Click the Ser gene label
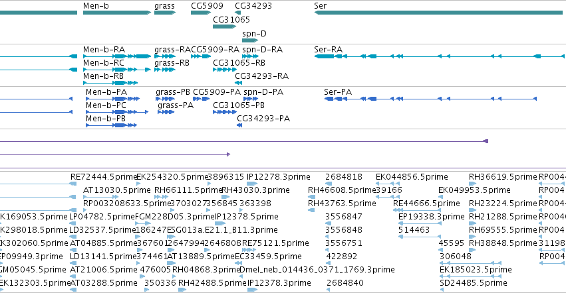This screenshot has height=293, width=566. (x=320, y=6)
